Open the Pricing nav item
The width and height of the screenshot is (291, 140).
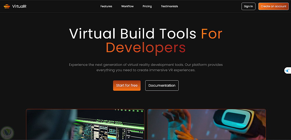click(147, 6)
